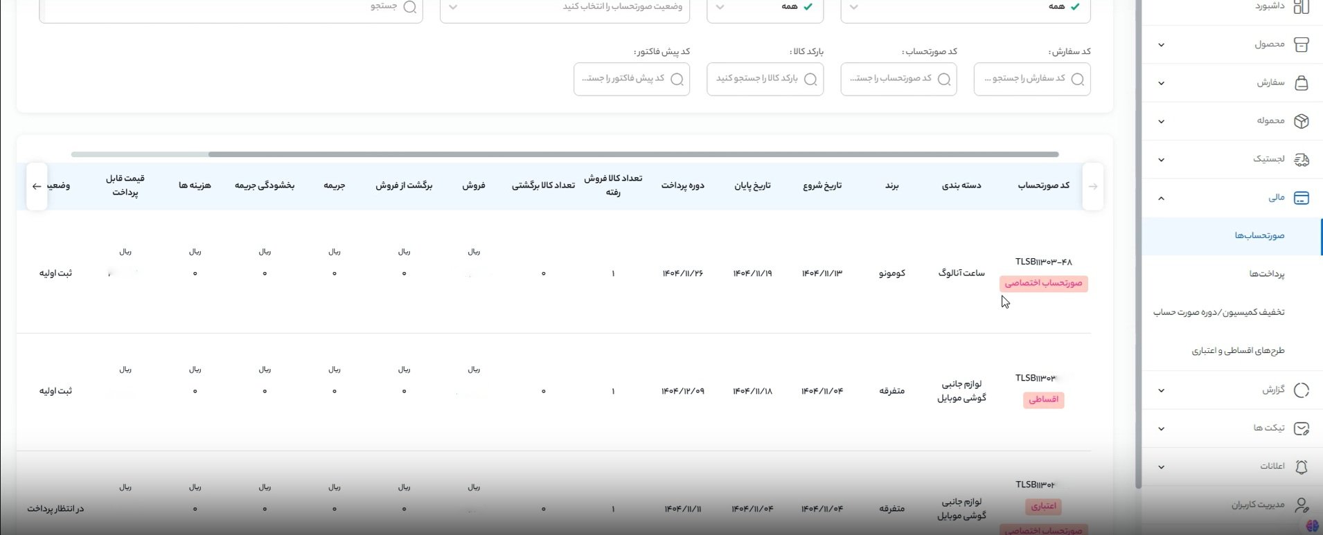Click the تیکت ها (Tickets) icon

1301,428
